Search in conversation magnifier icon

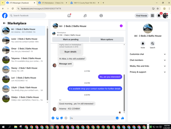pyautogui.click(x=153, y=44)
